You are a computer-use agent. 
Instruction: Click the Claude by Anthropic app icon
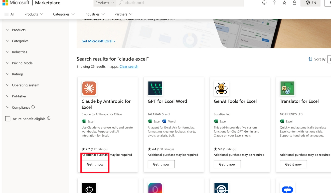coord(89,88)
